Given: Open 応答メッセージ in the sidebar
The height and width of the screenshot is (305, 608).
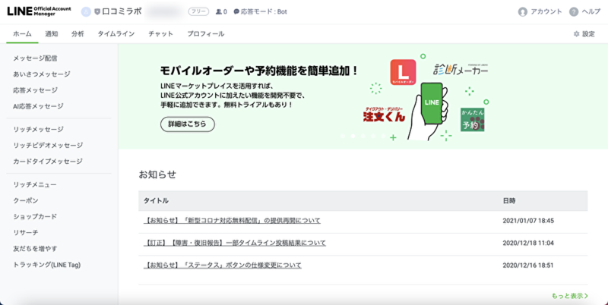Looking at the screenshot, I should click(35, 90).
